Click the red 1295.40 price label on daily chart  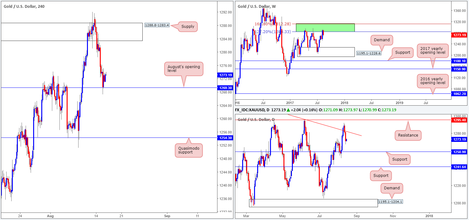(459, 120)
